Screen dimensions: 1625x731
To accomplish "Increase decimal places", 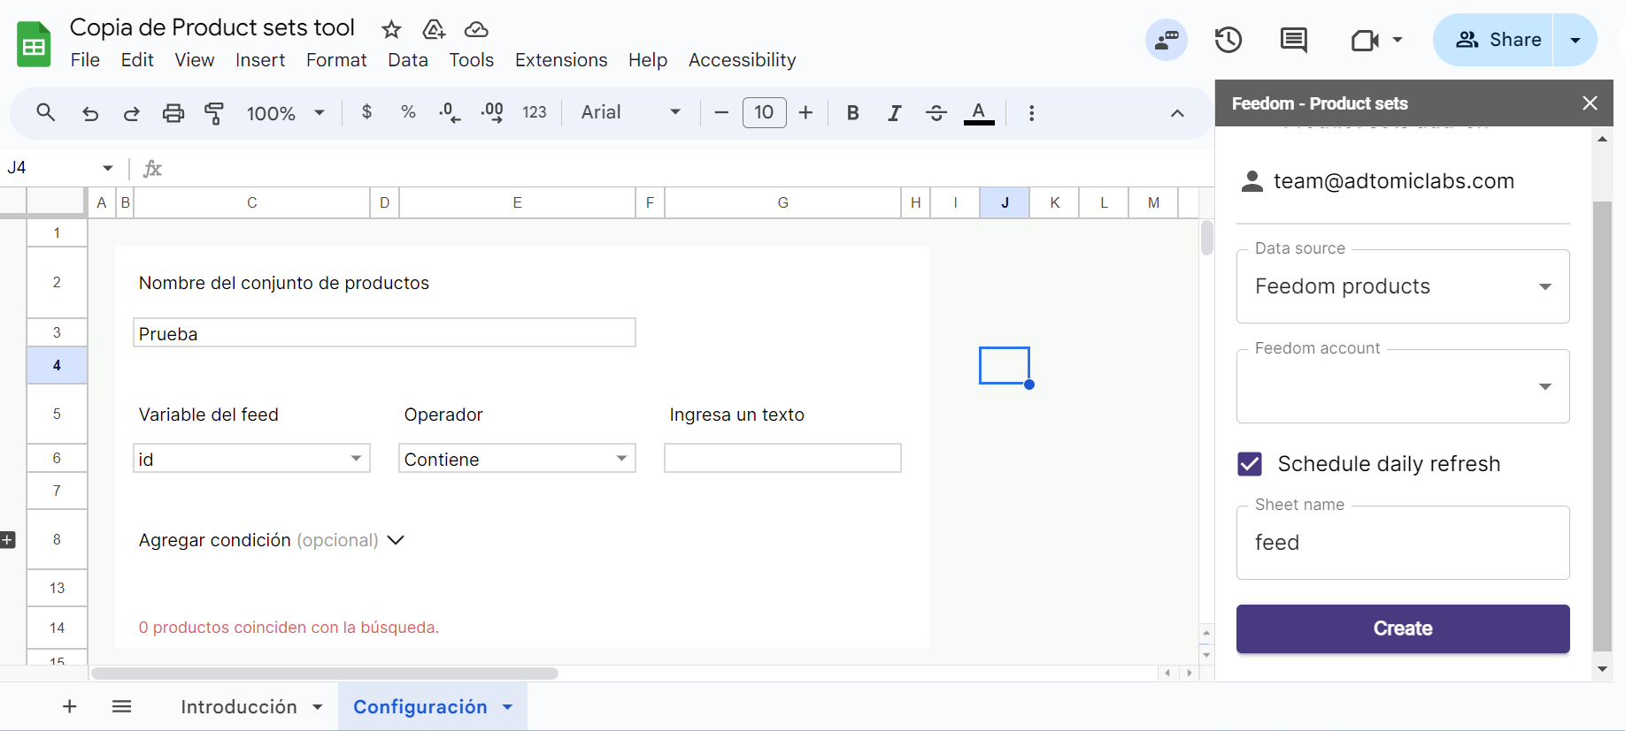I will coord(492,112).
